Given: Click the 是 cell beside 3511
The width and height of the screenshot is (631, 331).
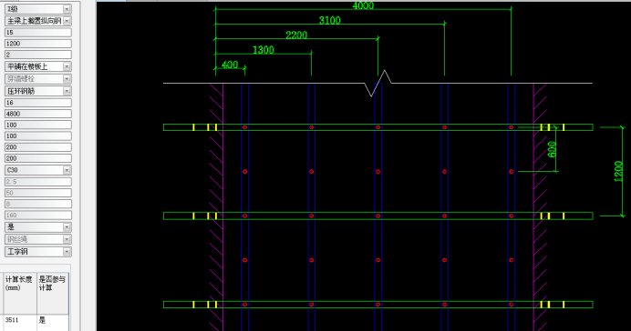Looking at the screenshot, I should coord(53,323).
